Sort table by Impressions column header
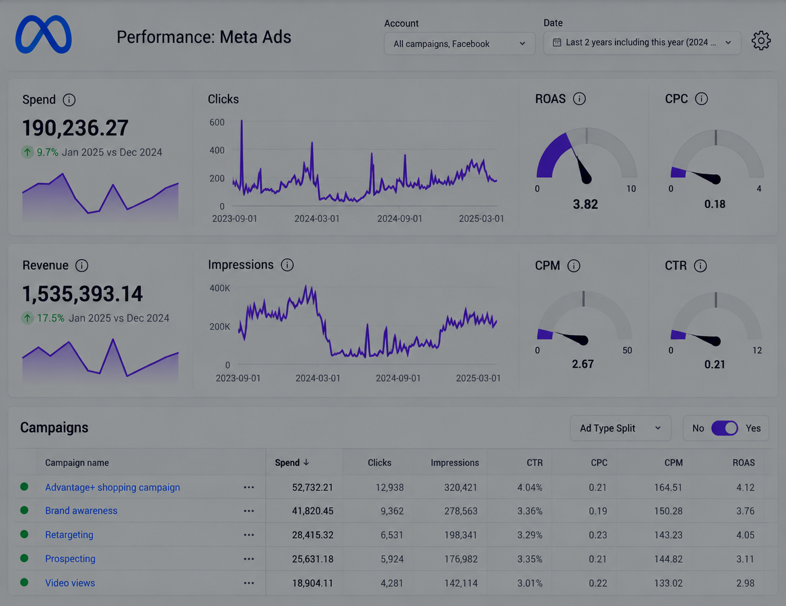 pyautogui.click(x=455, y=463)
